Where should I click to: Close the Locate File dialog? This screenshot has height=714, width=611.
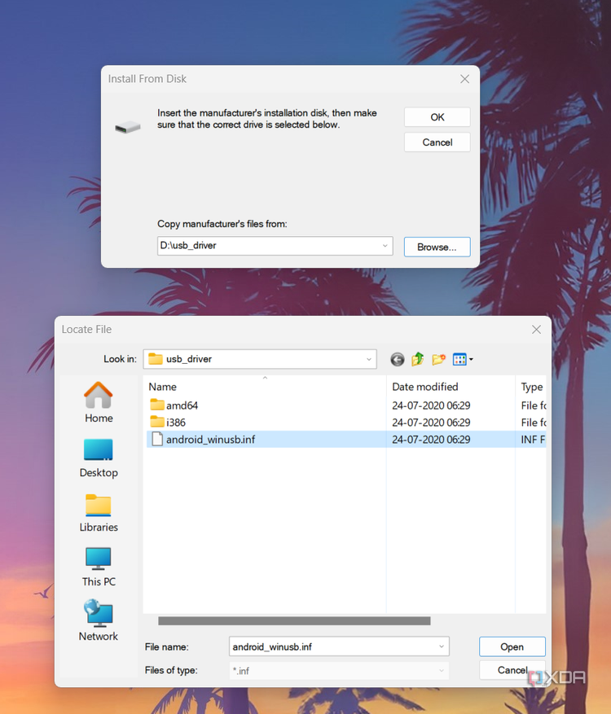tap(536, 329)
